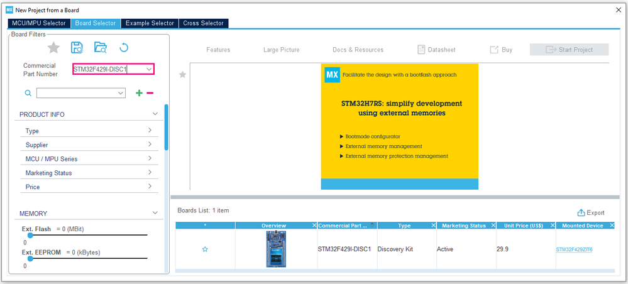The width and height of the screenshot is (628, 284).
Task: Click the gray star beside the banner panel
Action: (x=183, y=75)
